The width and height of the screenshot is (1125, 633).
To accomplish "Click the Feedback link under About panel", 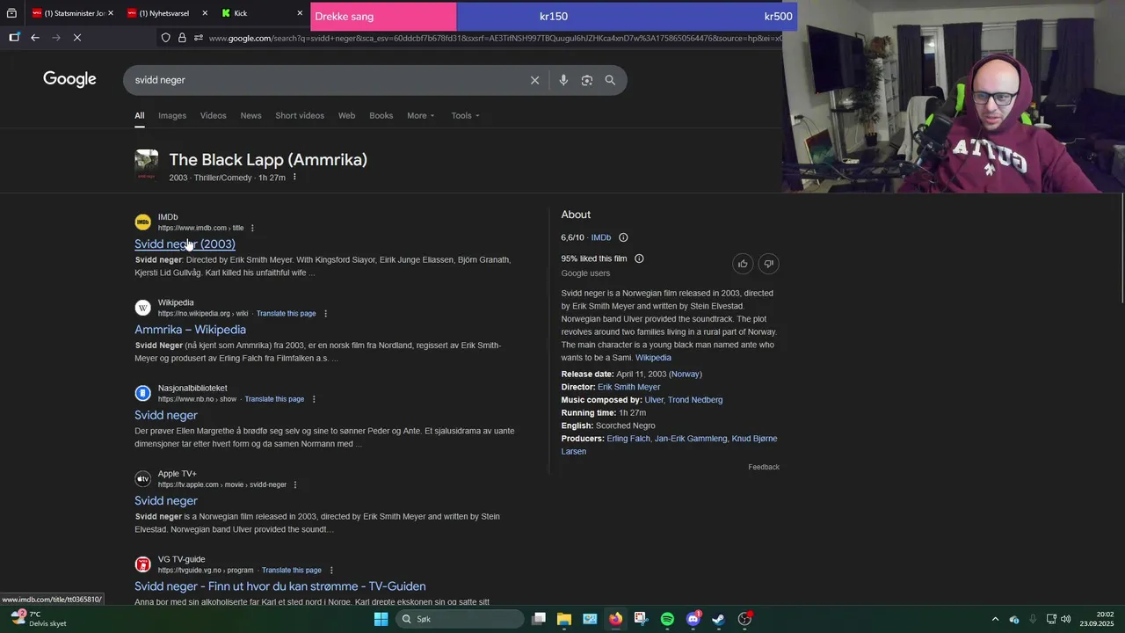I will pos(764,467).
